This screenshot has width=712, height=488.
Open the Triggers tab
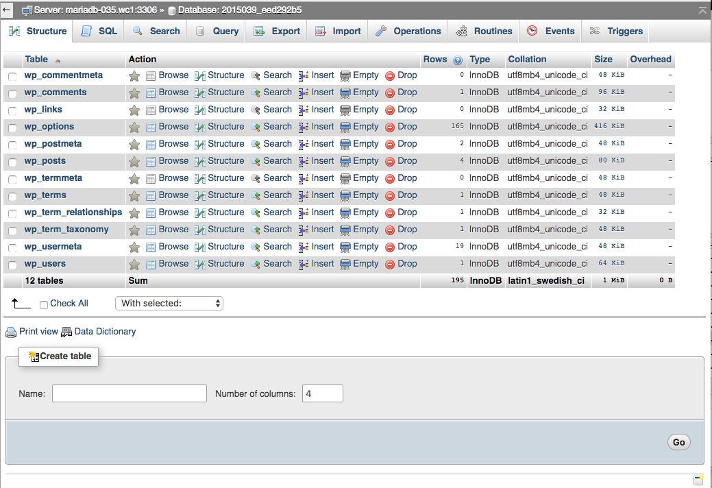[616, 32]
